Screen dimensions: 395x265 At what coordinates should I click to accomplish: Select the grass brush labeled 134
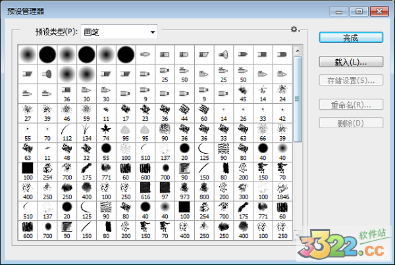click(x=86, y=131)
